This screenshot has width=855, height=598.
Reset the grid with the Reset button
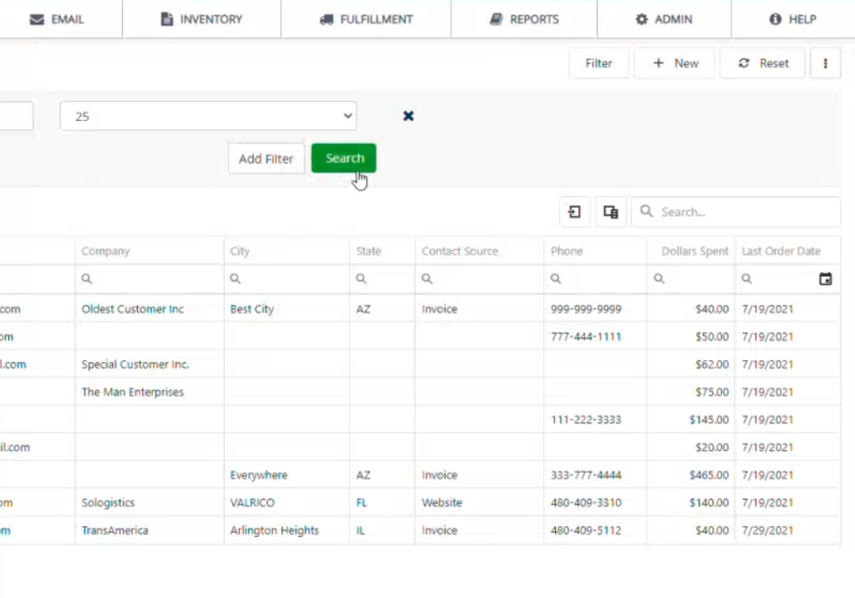point(762,63)
